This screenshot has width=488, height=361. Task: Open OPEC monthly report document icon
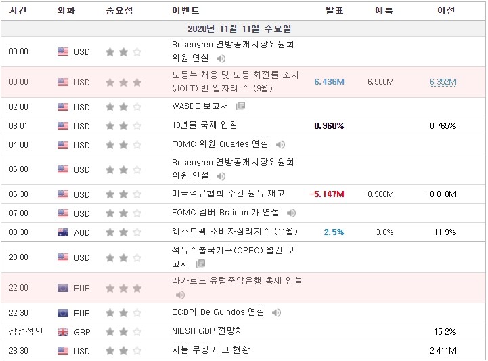coord(201,264)
